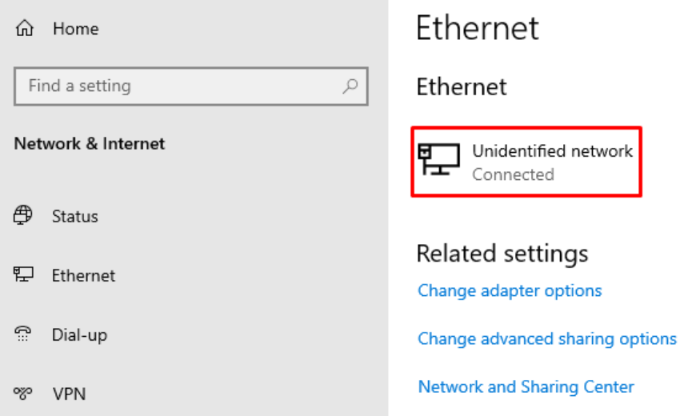Go to the Home settings label
The image size is (688, 416).
(x=75, y=29)
